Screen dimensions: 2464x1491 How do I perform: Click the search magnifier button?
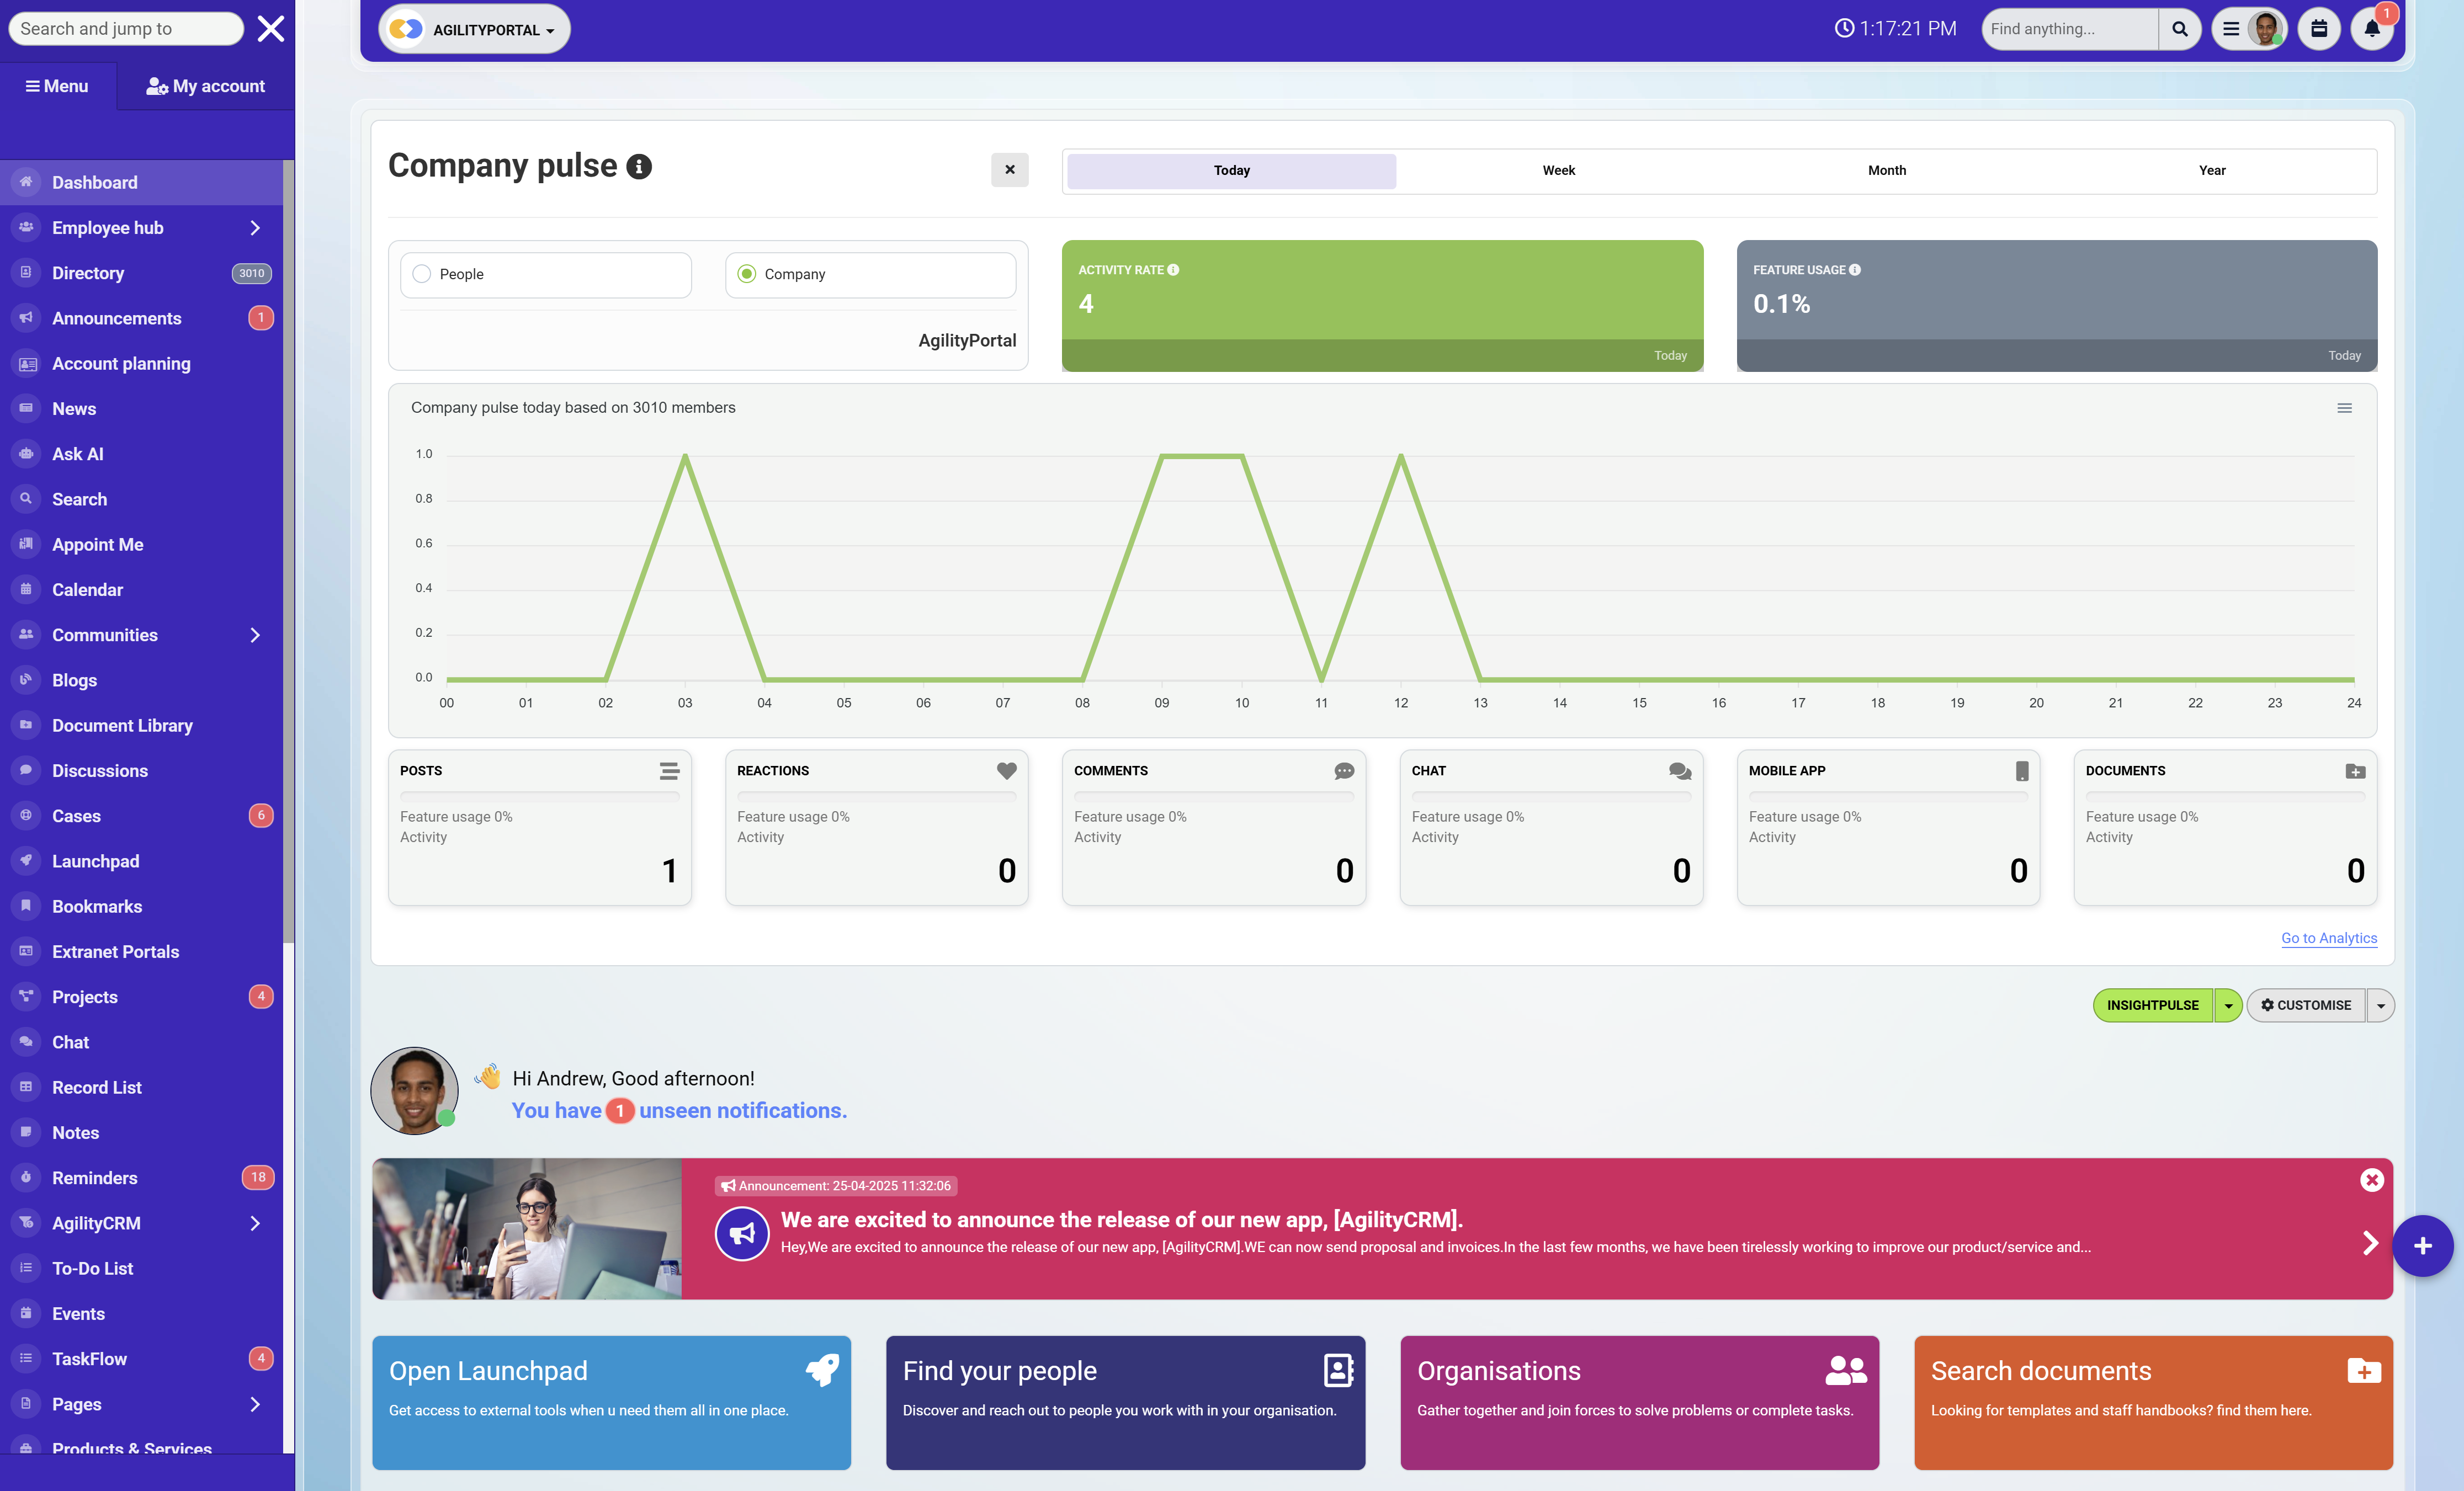tap(2179, 29)
